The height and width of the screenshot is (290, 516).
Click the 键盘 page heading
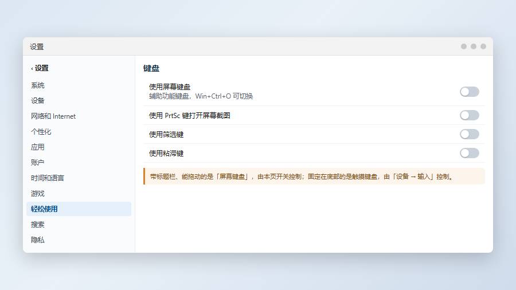[151, 68]
